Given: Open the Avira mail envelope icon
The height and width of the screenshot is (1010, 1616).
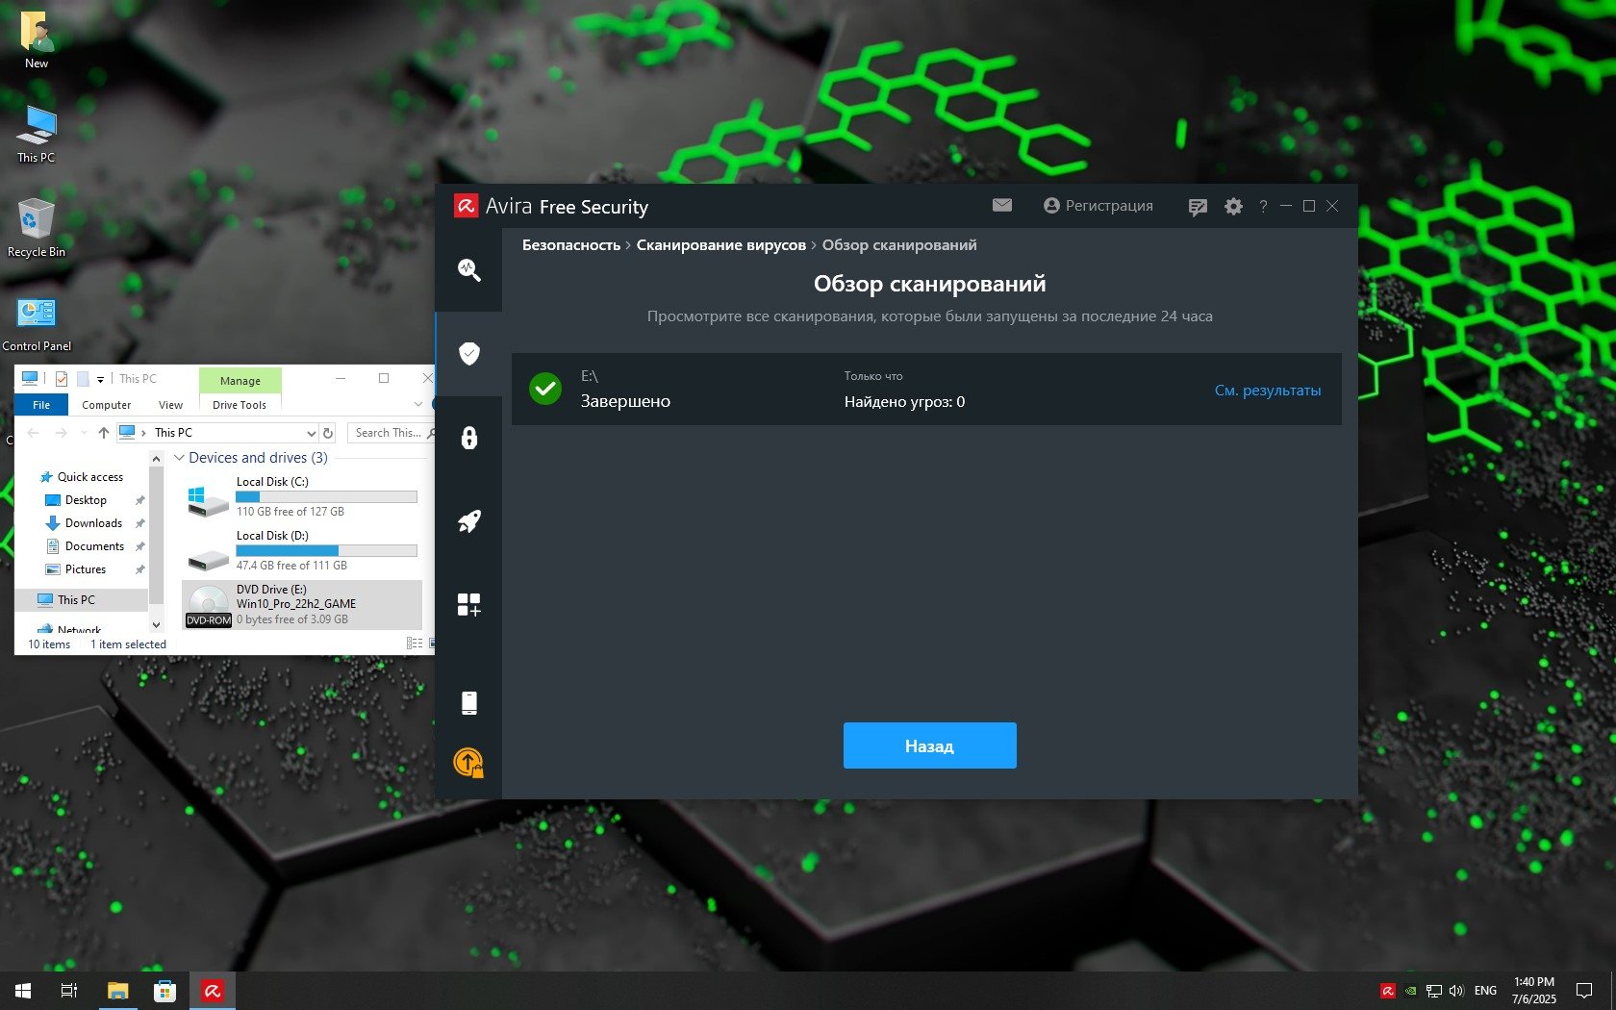Looking at the screenshot, I should [1002, 205].
